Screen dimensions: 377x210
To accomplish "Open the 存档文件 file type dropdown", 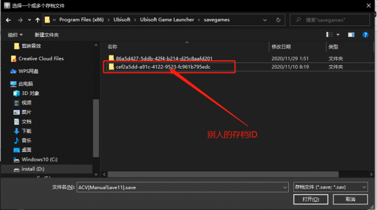I will tap(331, 187).
